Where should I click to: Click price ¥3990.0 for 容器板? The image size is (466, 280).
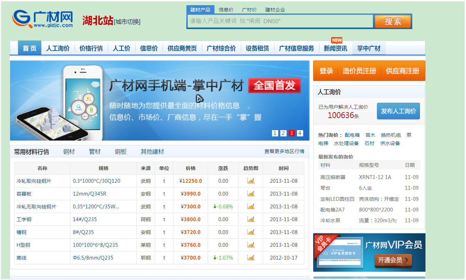[x=191, y=194]
